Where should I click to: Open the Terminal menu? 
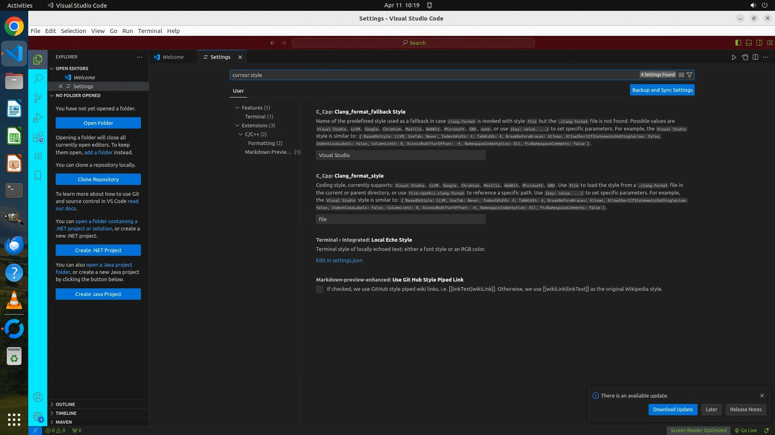[x=150, y=31]
